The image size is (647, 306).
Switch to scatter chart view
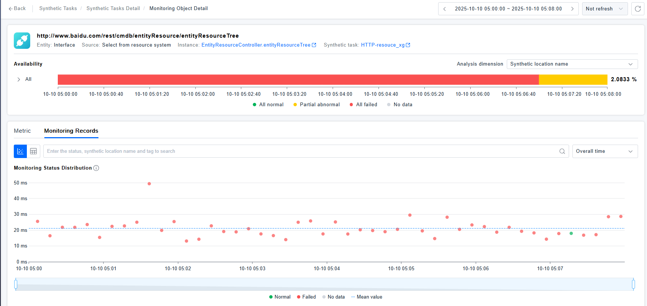pyautogui.click(x=21, y=151)
